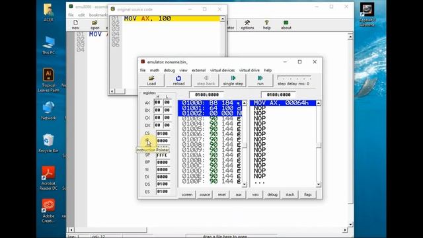Open emulator external menu
The height and width of the screenshot is (238, 423).
coord(198,70)
